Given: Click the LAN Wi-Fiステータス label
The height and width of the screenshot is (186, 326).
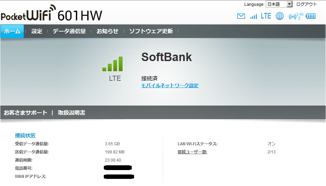Looking at the screenshot, I should 197,144.
